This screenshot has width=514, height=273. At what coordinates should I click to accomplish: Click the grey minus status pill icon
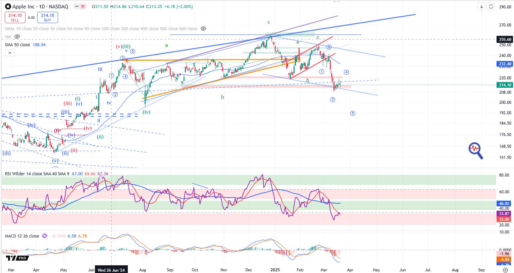(x=77, y=6)
